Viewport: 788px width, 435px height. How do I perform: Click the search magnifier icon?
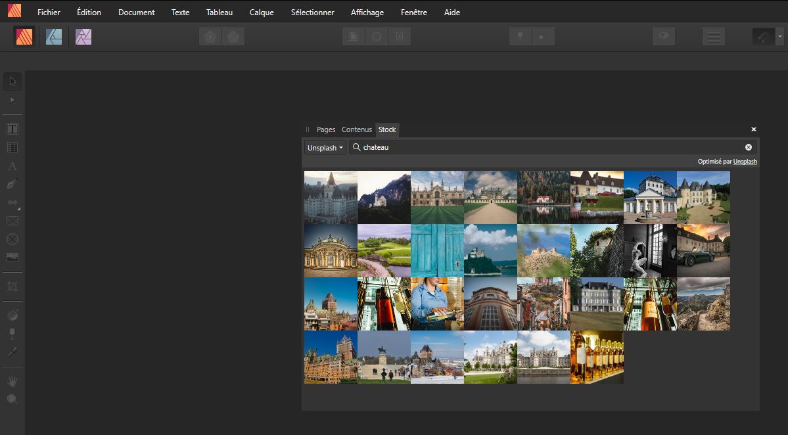(356, 147)
